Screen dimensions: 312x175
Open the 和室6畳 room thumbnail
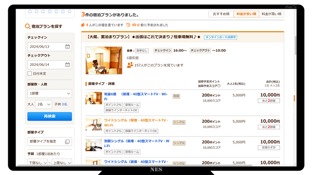[94, 98]
